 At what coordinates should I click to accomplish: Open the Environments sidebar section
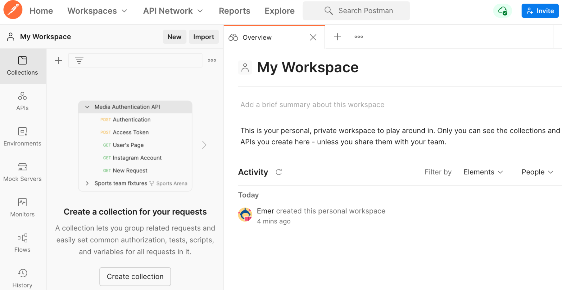point(22,137)
